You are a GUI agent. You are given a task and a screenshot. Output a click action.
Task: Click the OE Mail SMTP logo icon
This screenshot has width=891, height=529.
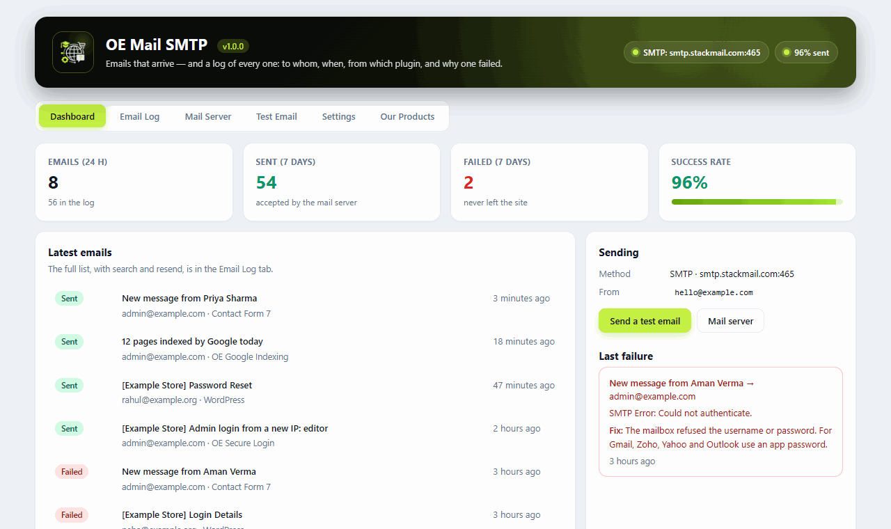pos(73,52)
